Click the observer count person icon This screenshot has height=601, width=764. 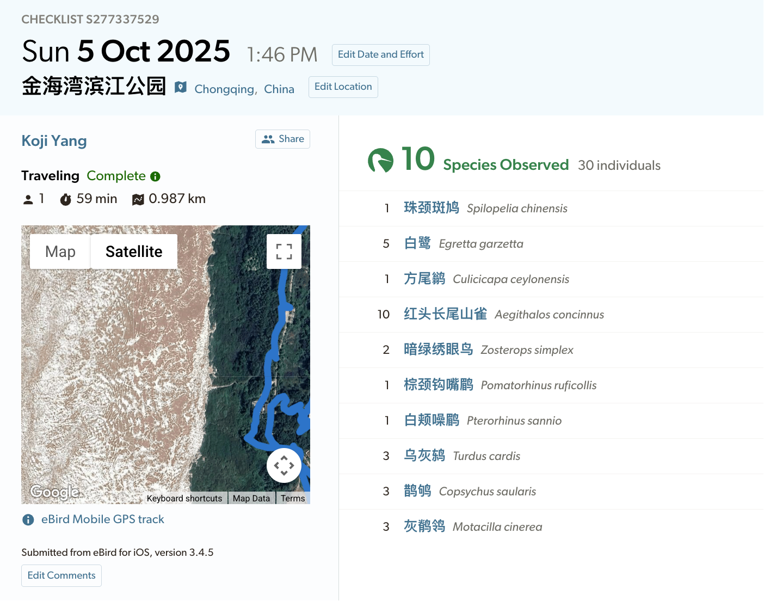(x=28, y=200)
